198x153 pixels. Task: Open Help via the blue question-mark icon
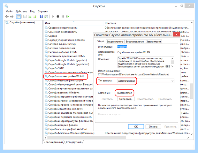click(41, 16)
